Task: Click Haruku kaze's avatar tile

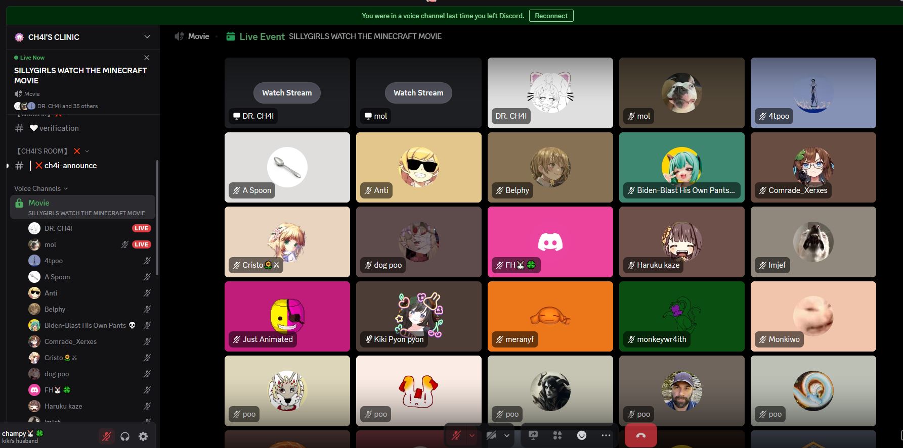Action: pos(682,242)
